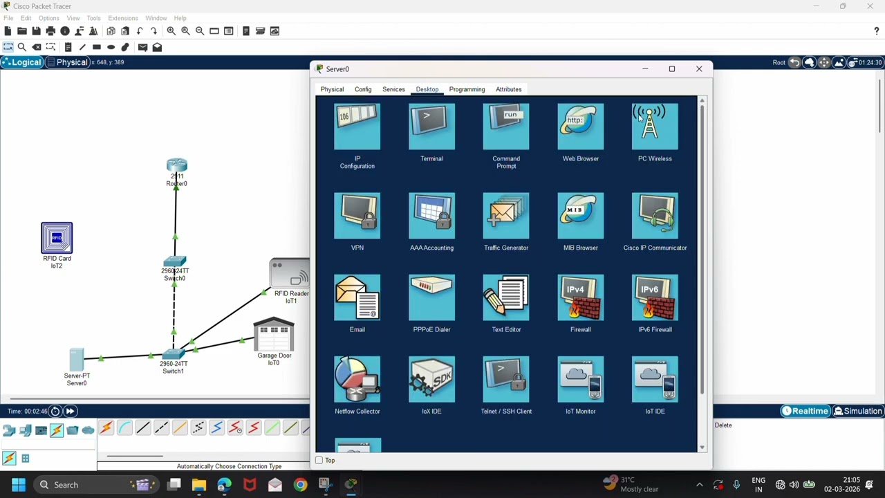Launch the Terminal app in Server0
885x498 pixels.
tap(431, 127)
